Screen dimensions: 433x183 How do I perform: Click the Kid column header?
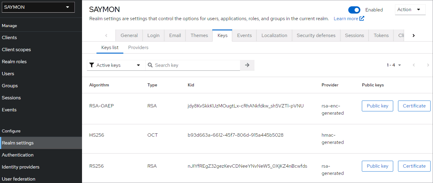[191, 85]
